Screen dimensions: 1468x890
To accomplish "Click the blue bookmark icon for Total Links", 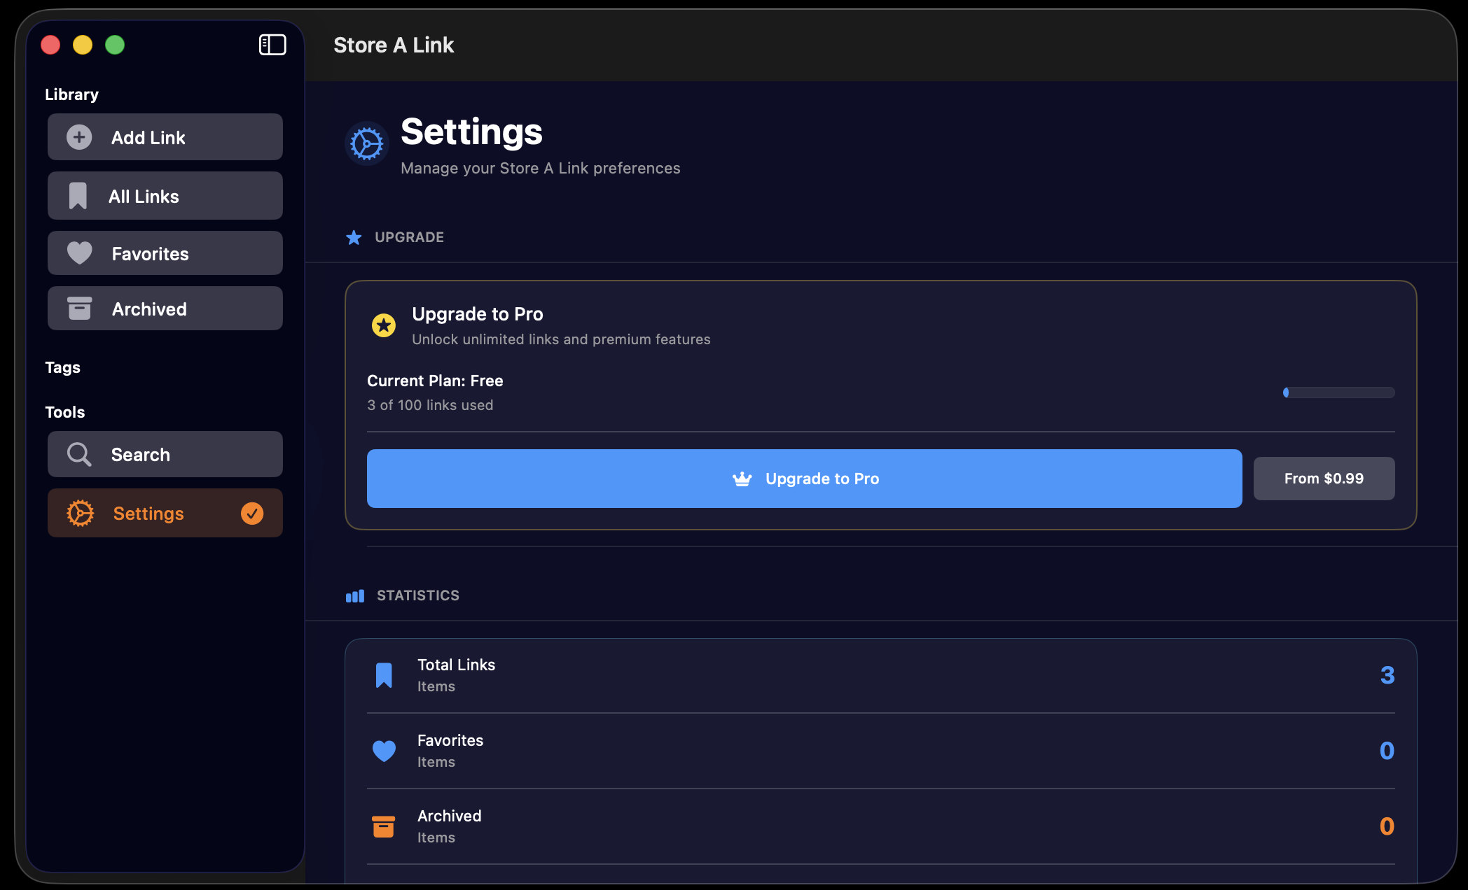I will click(x=384, y=675).
